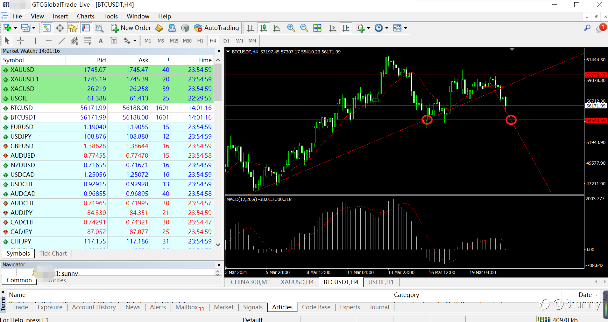
Task: Switch timeframe to D1
Action: point(226,41)
